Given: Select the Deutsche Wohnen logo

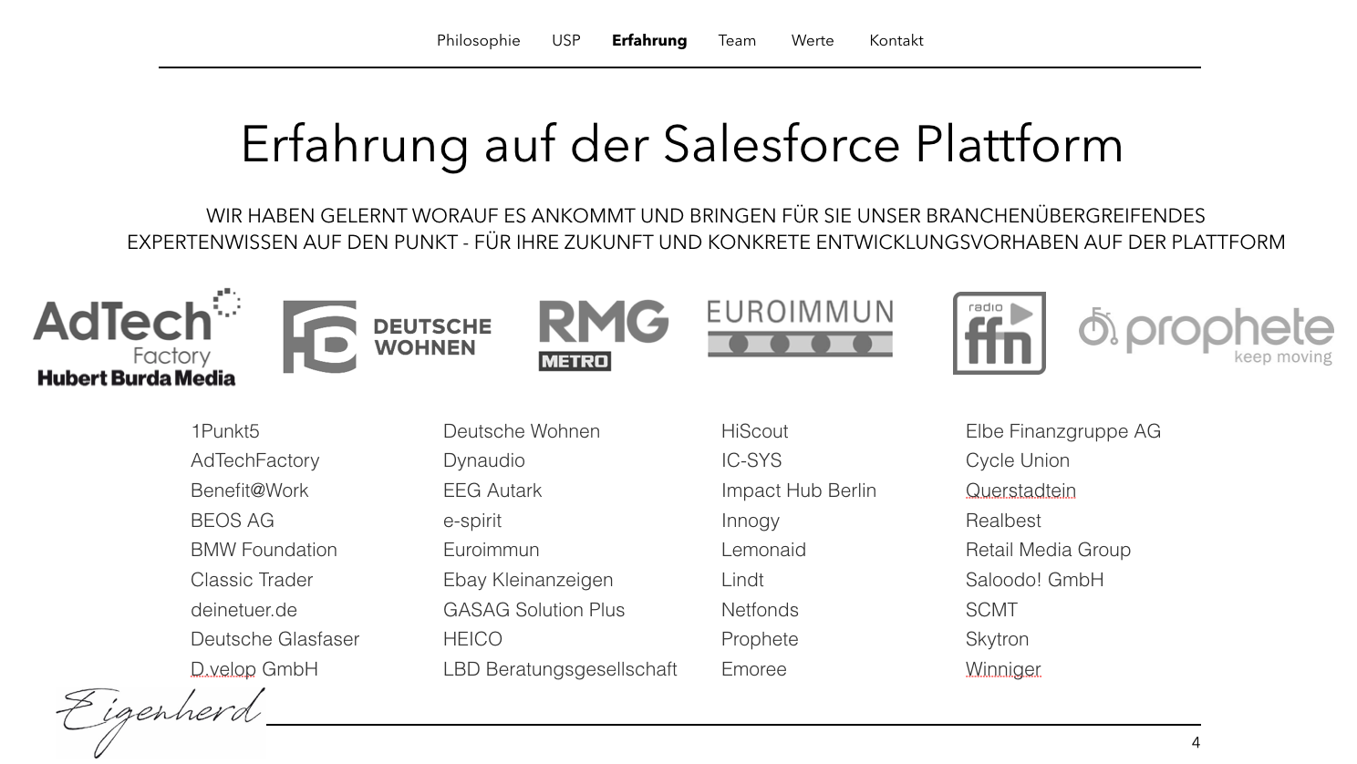Looking at the screenshot, I should [x=388, y=336].
